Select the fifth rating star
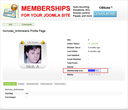 click(99, 75)
